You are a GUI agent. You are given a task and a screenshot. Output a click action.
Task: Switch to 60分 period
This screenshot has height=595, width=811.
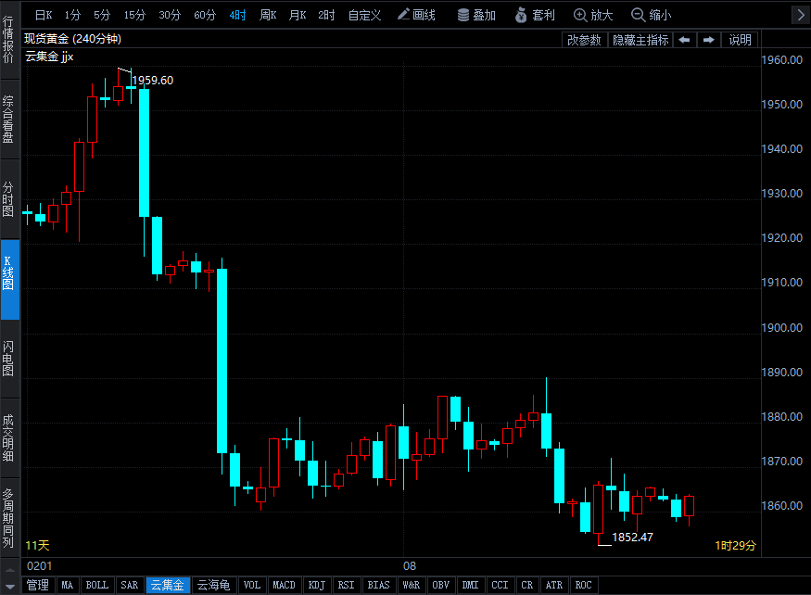coord(205,15)
